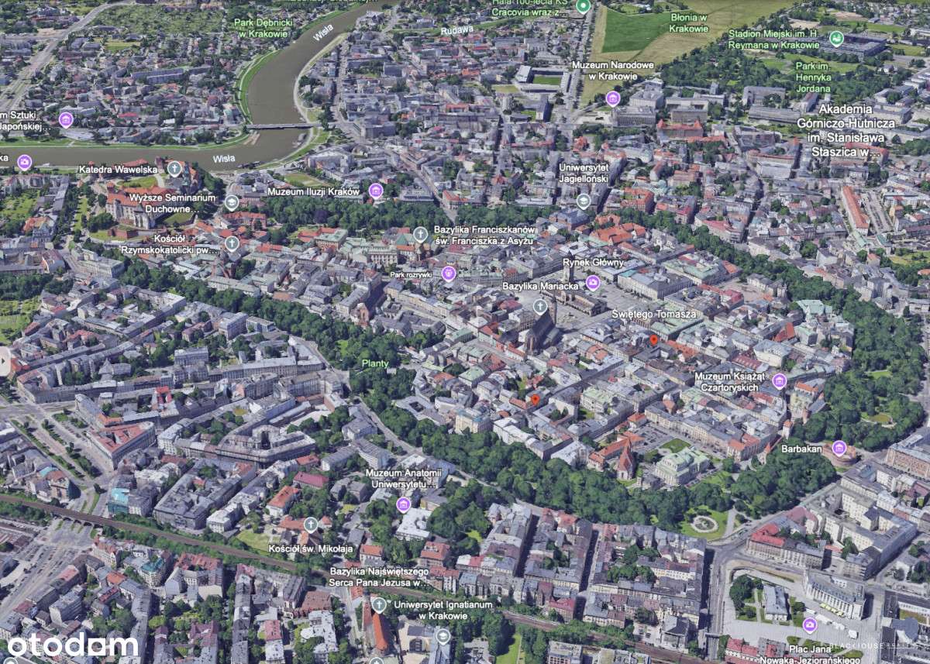Screen dimensions: 930x664
Task: Click the Hala 100-lecia KS Cracovia green marker
Action: tap(584, 5)
